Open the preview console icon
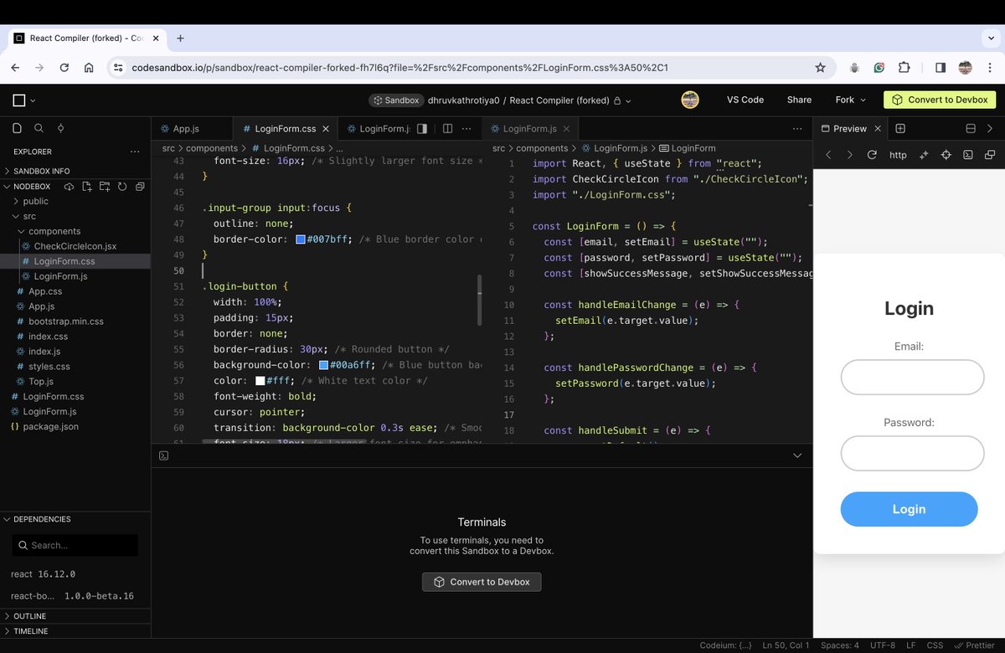1005x653 pixels. click(968, 155)
